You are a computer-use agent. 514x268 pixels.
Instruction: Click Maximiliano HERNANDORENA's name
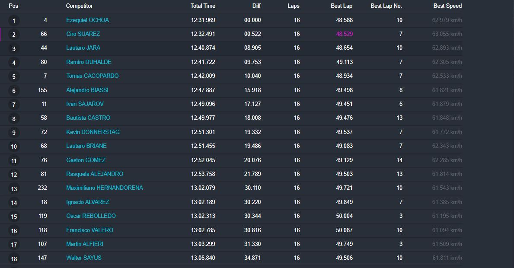pyautogui.click(x=104, y=188)
